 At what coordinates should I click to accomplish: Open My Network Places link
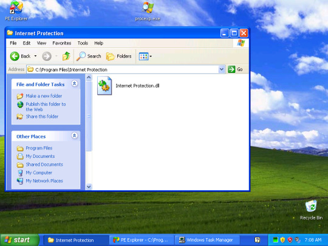[44, 181]
